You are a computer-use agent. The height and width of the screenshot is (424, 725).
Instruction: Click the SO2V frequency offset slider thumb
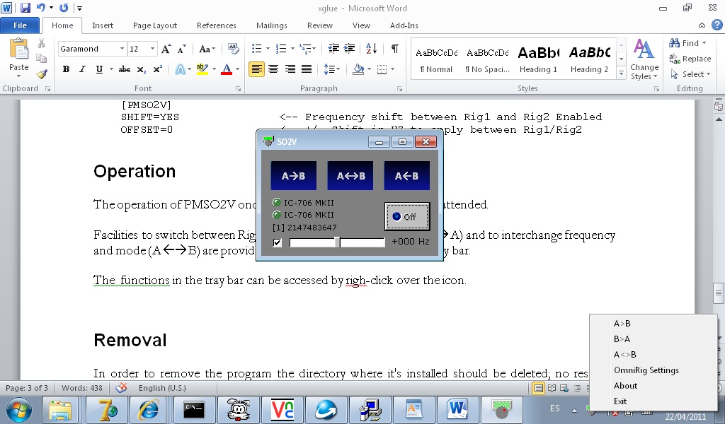tap(338, 242)
